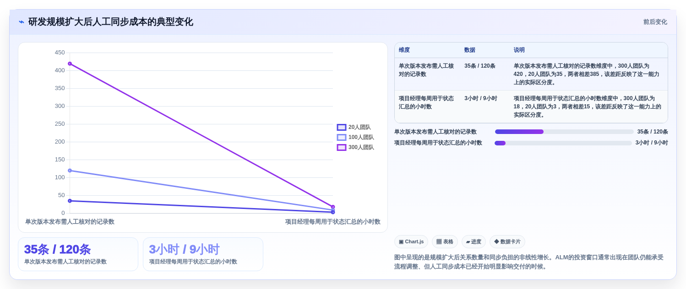The image size is (686, 289).
Task: Click the 300人团队 legend color box
Action: coord(342,147)
